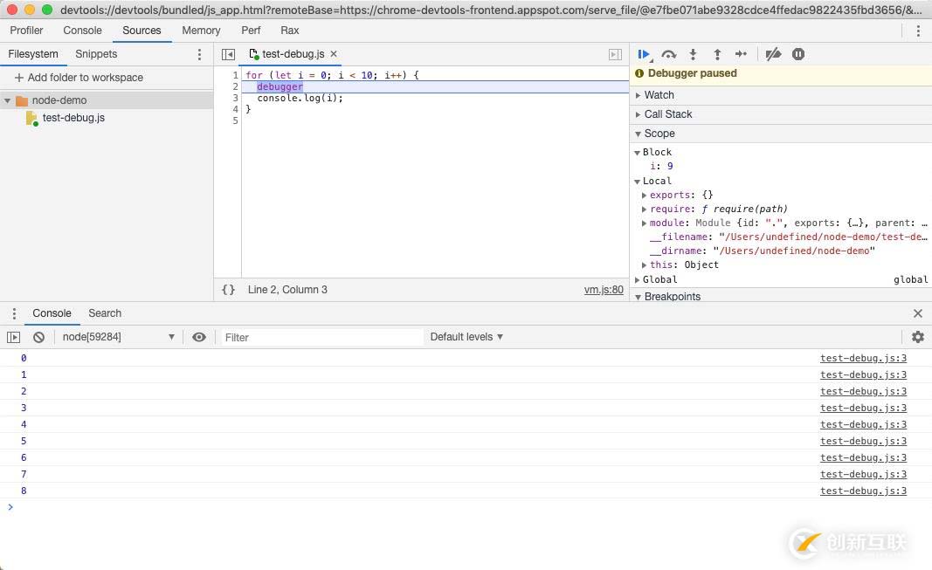The height and width of the screenshot is (570, 932).
Task: Pretty print with curly braces icon
Action: coord(228,290)
